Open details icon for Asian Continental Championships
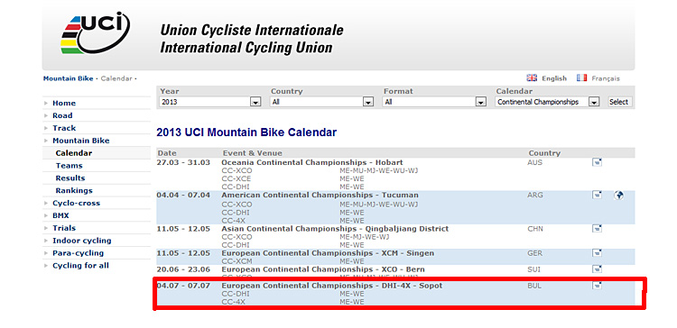 tap(597, 229)
